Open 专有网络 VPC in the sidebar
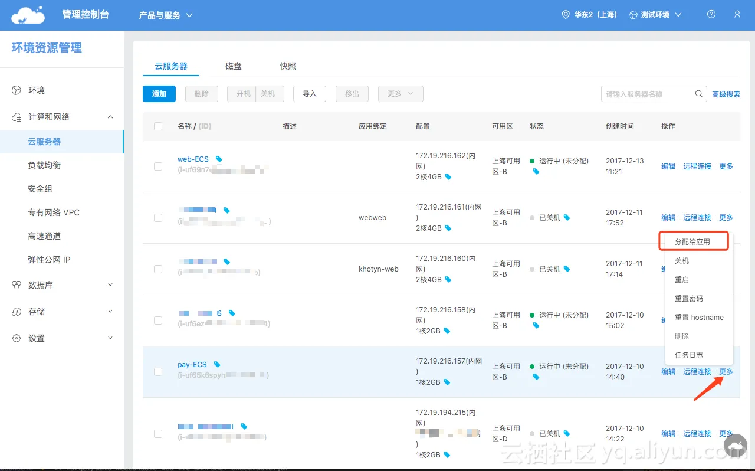Image resolution: width=755 pixels, height=471 pixels. 54,212
